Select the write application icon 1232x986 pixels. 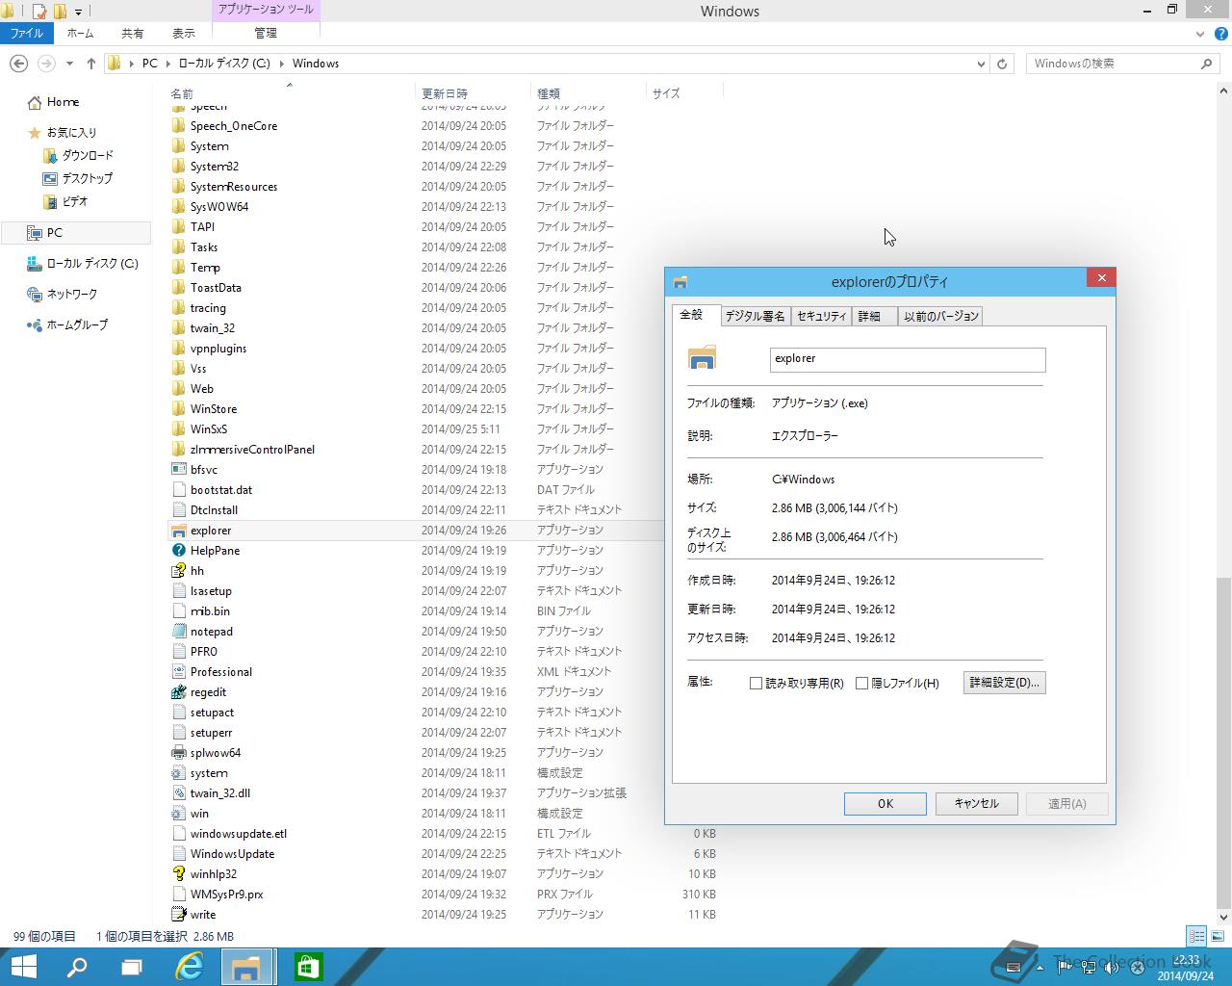pyautogui.click(x=178, y=915)
